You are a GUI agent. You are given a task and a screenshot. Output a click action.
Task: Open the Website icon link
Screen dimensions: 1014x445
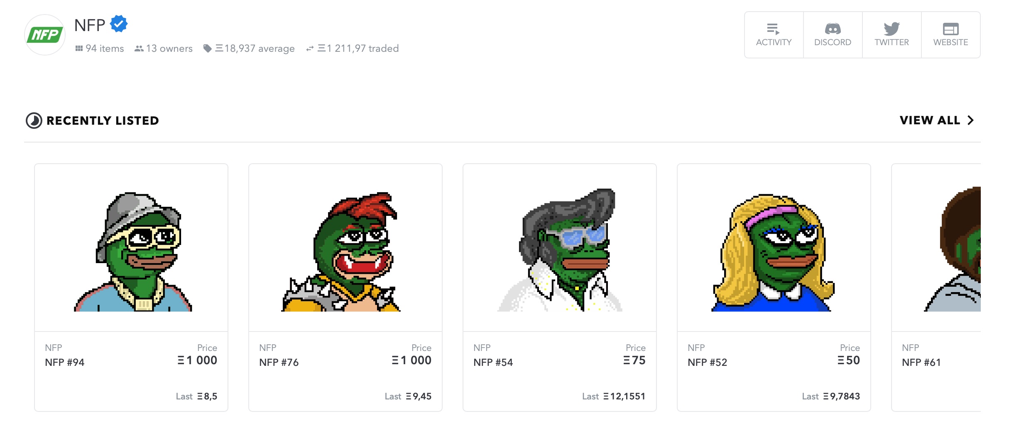(x=950, y=29)
